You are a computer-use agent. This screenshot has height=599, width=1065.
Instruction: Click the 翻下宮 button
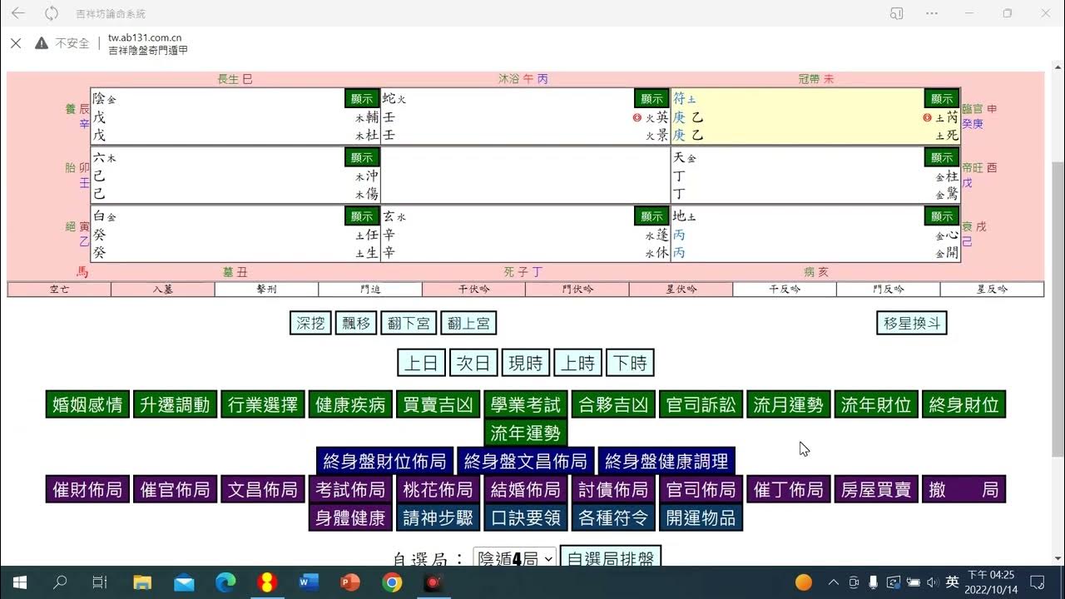(x=409, y=323)
